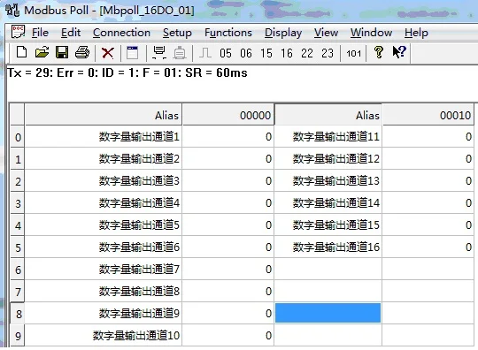Select alias cell 数字量输出通道3
Screen dimensions: 478x350
click(x=104, y=181)
